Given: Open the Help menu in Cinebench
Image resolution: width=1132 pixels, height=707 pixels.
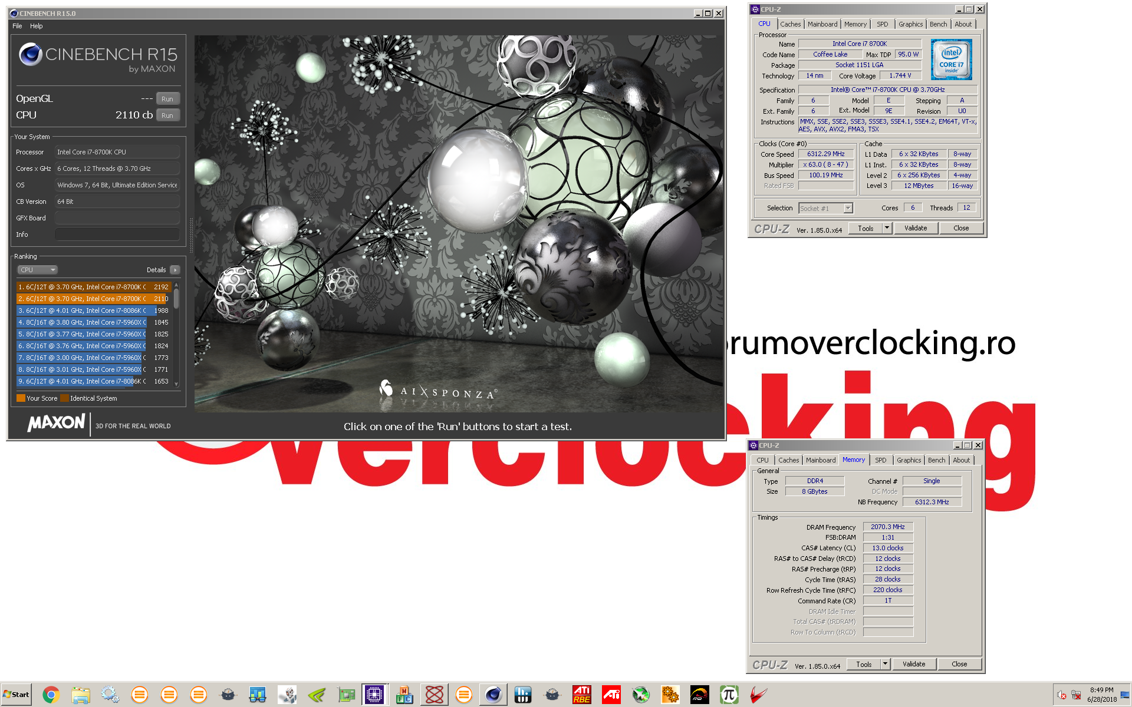Looking at the screenshot, I should click(37, 26).
